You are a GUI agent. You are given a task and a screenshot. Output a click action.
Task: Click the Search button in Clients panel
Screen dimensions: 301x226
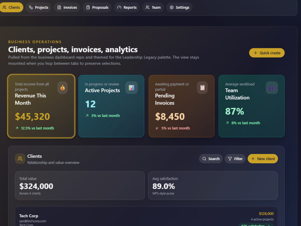point(211,159)
